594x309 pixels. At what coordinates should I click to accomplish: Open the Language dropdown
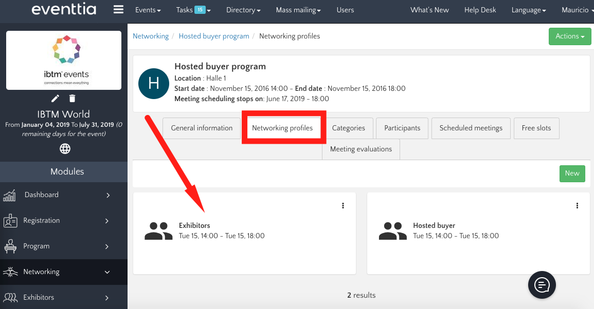[528, 10]
